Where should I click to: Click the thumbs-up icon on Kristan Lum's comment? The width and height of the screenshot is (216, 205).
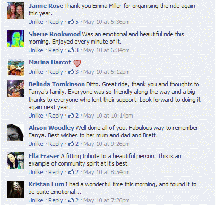pos(71,200)
